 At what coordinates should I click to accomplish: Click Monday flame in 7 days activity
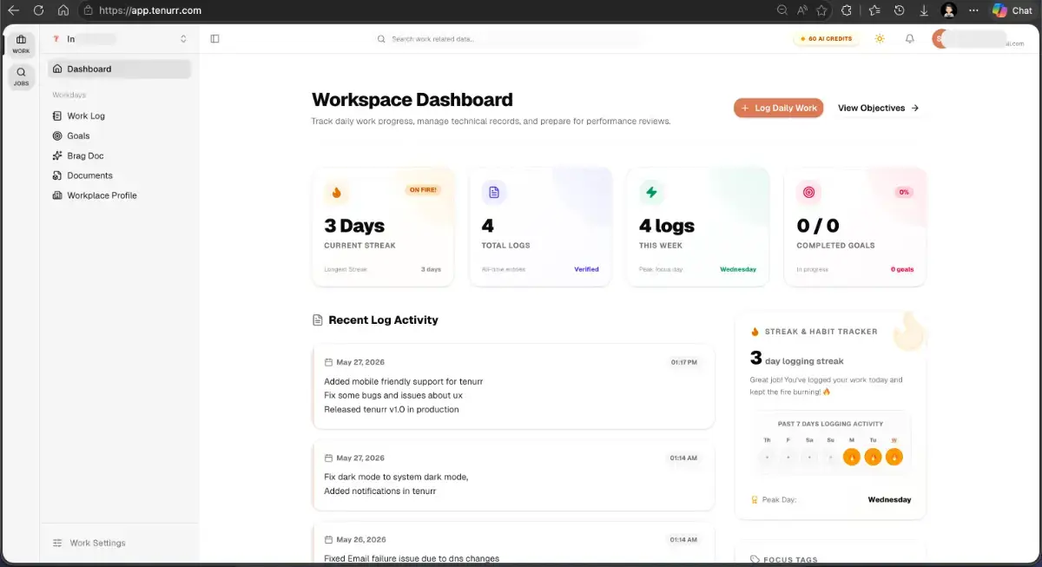pyautogui.click(x=851, y=457)
